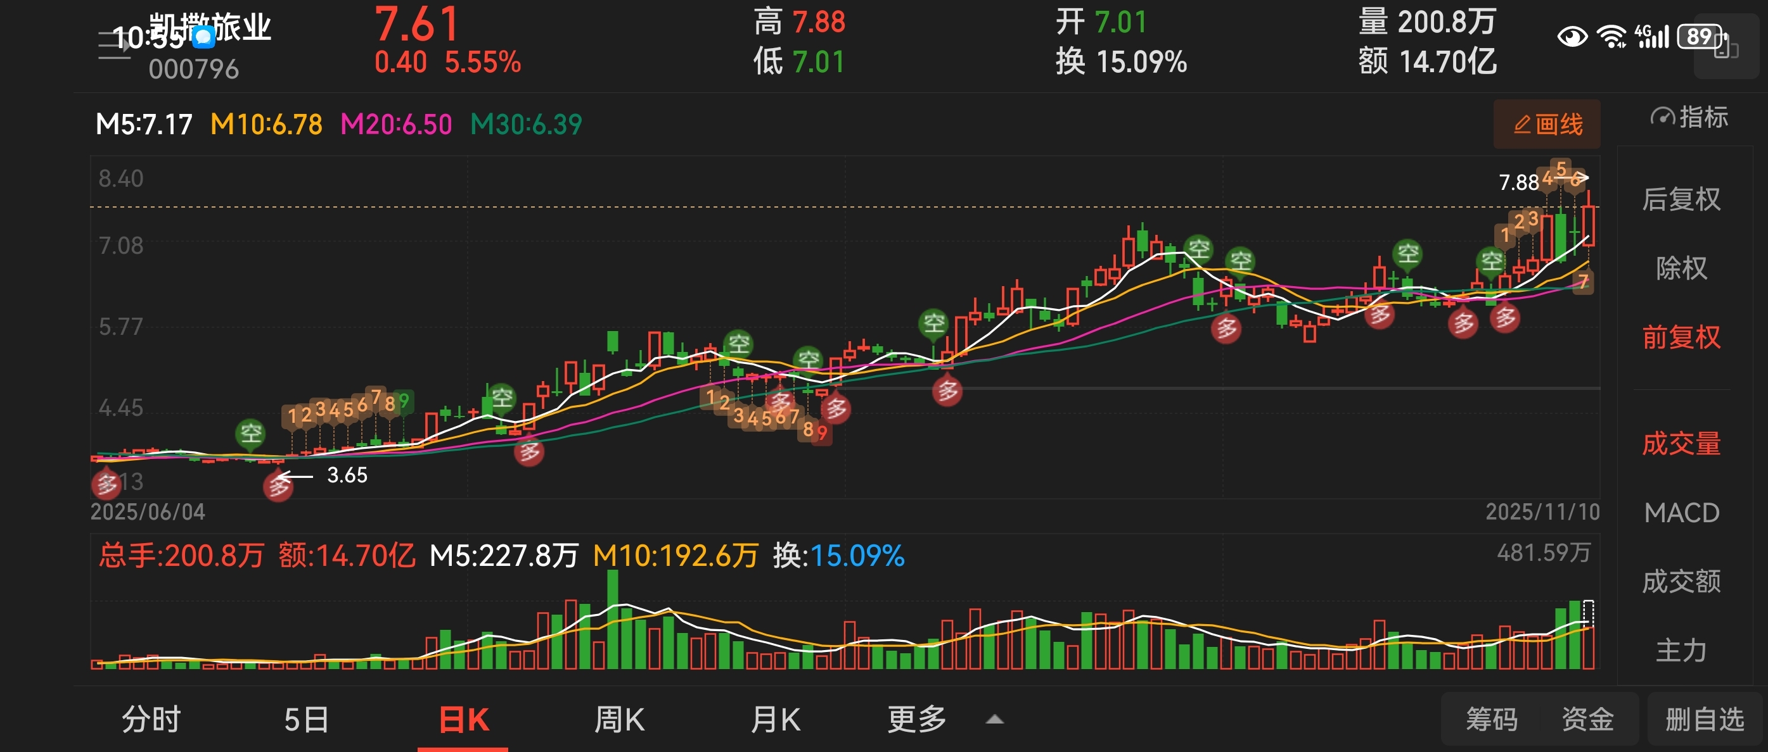The width and height of the screenshot is (1768, 752).
Task: Expand the 更多 period options arrow
Action: [x=994, y=720]
